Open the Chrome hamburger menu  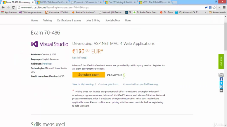224,7
